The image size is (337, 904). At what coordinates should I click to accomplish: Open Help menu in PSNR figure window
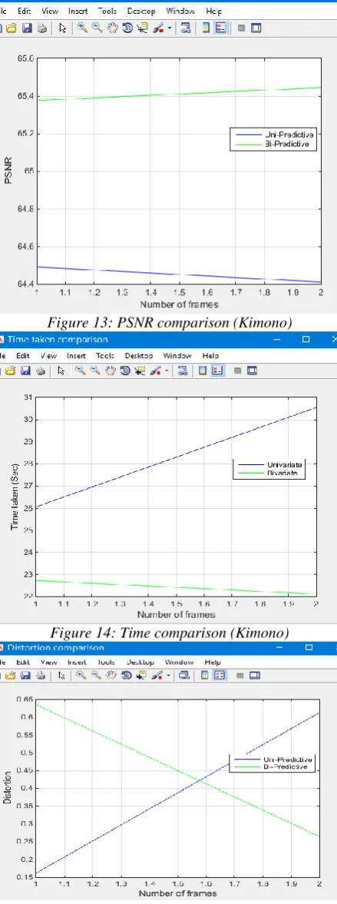[x=213, y=11]
